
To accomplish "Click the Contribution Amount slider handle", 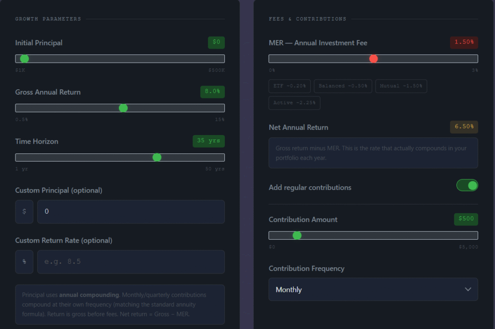I will [297, 235].
